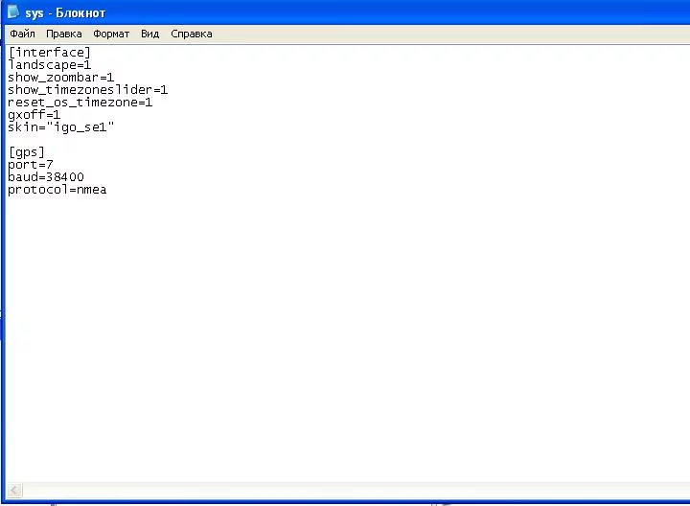
Task: Open the Файл menu
Action: tap(22, 34)
